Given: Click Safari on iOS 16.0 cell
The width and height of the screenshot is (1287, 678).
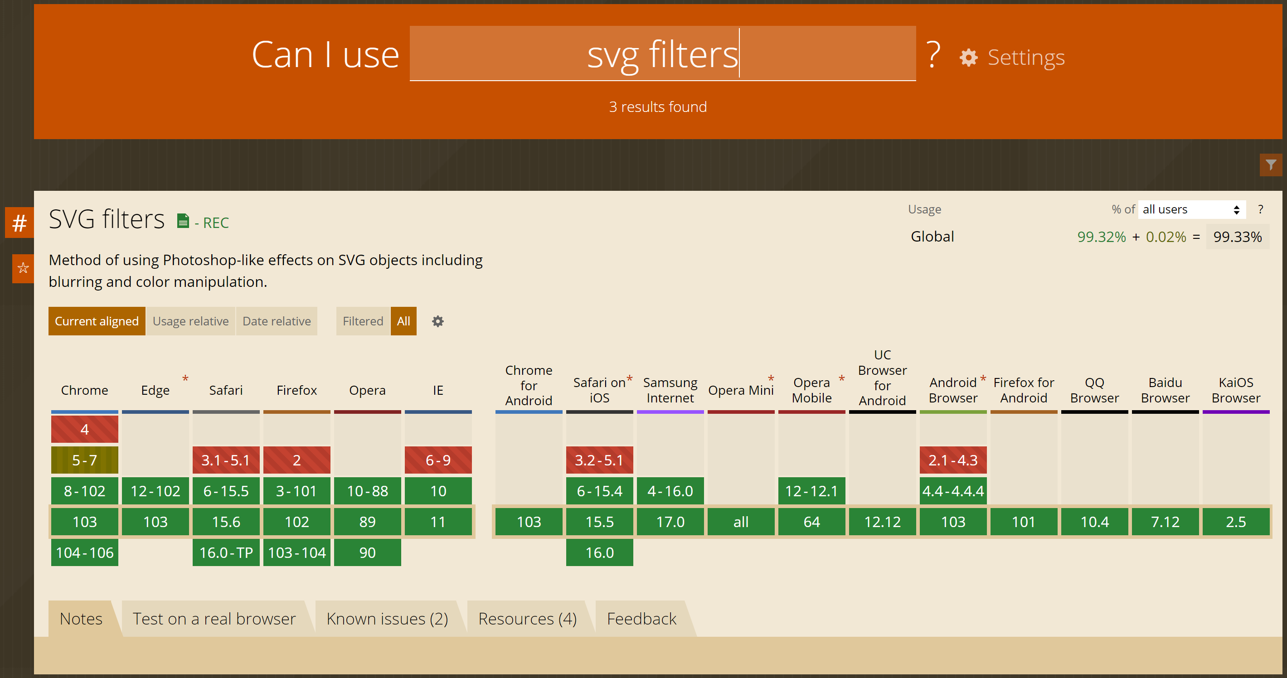Looking at the screenshot, I should 600,552.
